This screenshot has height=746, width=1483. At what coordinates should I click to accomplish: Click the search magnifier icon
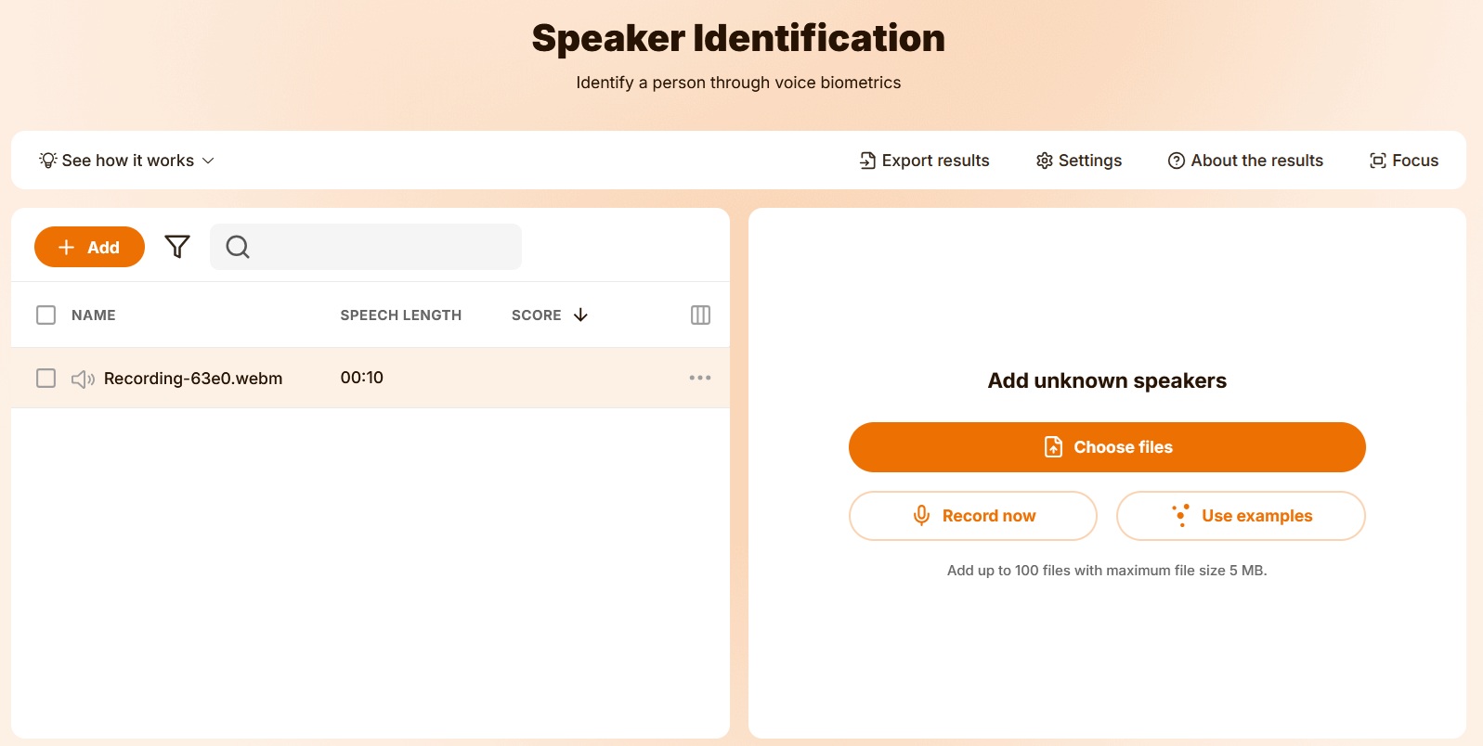pyautogui.click(x=238, y=247)
